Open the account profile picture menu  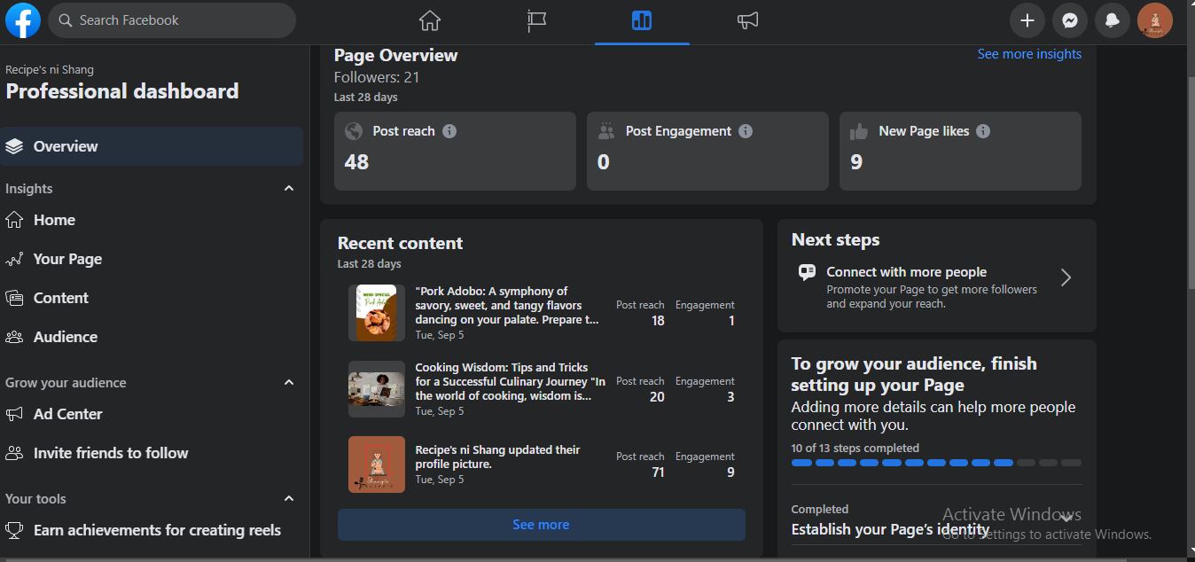(x=1154, y=20)
